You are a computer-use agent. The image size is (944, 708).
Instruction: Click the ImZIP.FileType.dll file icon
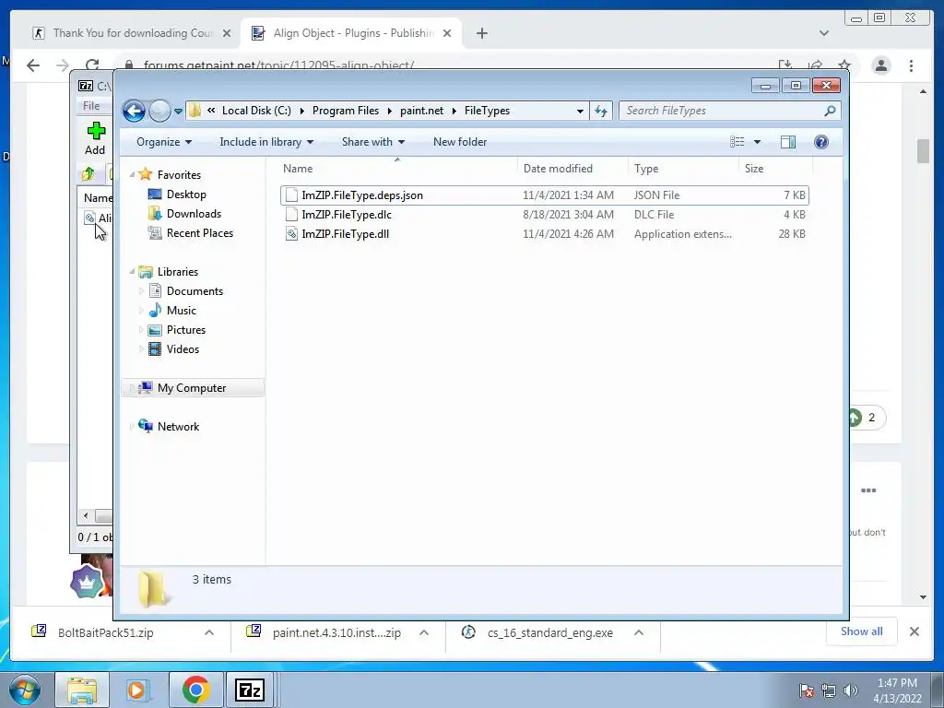(x=291, y=233)
